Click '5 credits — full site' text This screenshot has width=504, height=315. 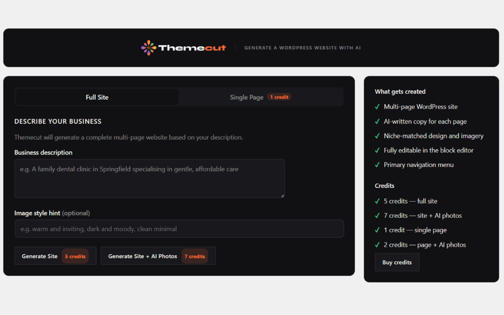[x=411, y=201]
